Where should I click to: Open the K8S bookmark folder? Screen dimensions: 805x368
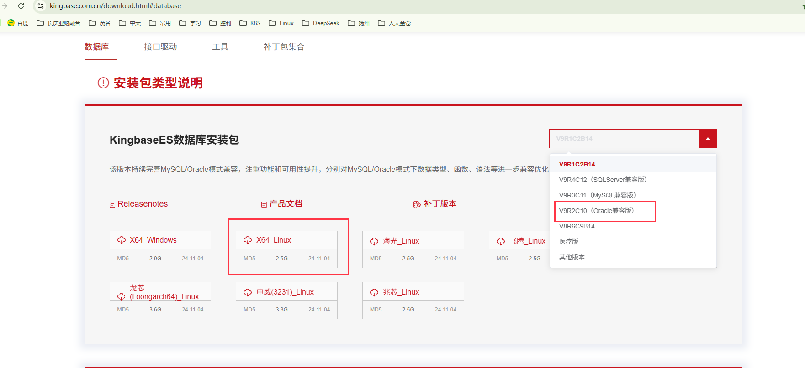(x=249, y=23)
